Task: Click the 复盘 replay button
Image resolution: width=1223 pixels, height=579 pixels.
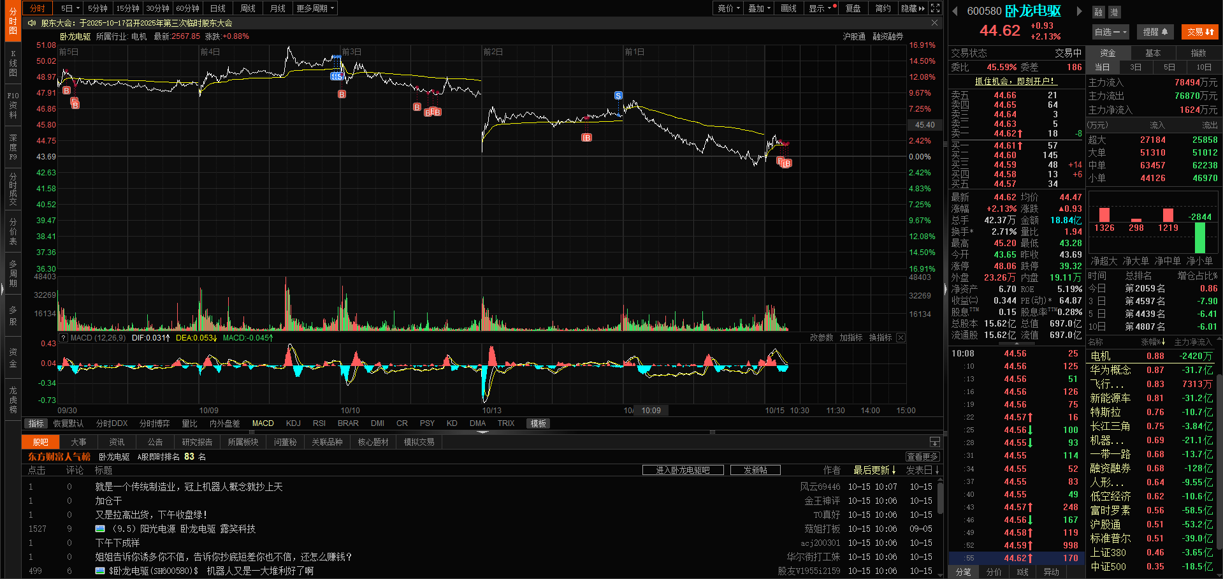Action: click(x=853, y=8)
